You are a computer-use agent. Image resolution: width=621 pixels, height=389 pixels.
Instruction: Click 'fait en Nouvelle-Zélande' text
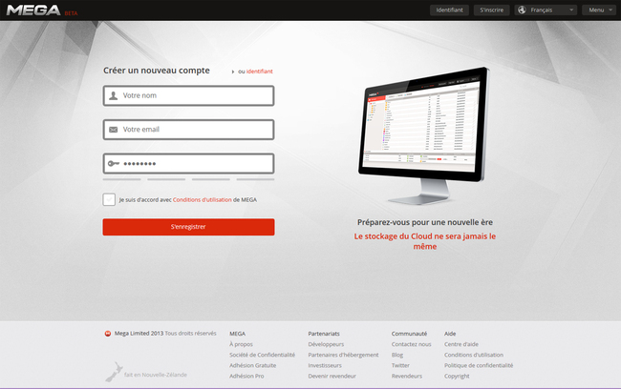tap(155, 375)
